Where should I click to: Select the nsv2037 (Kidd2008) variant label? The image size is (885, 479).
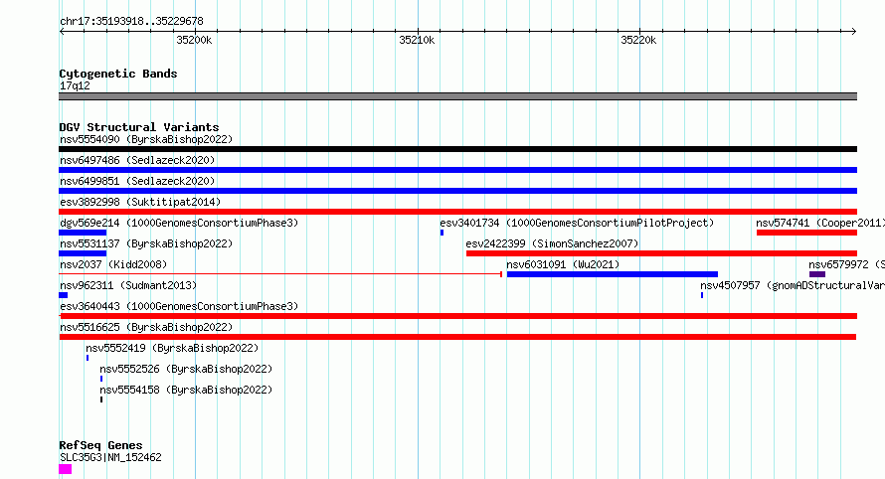click(x=113, y=264)
